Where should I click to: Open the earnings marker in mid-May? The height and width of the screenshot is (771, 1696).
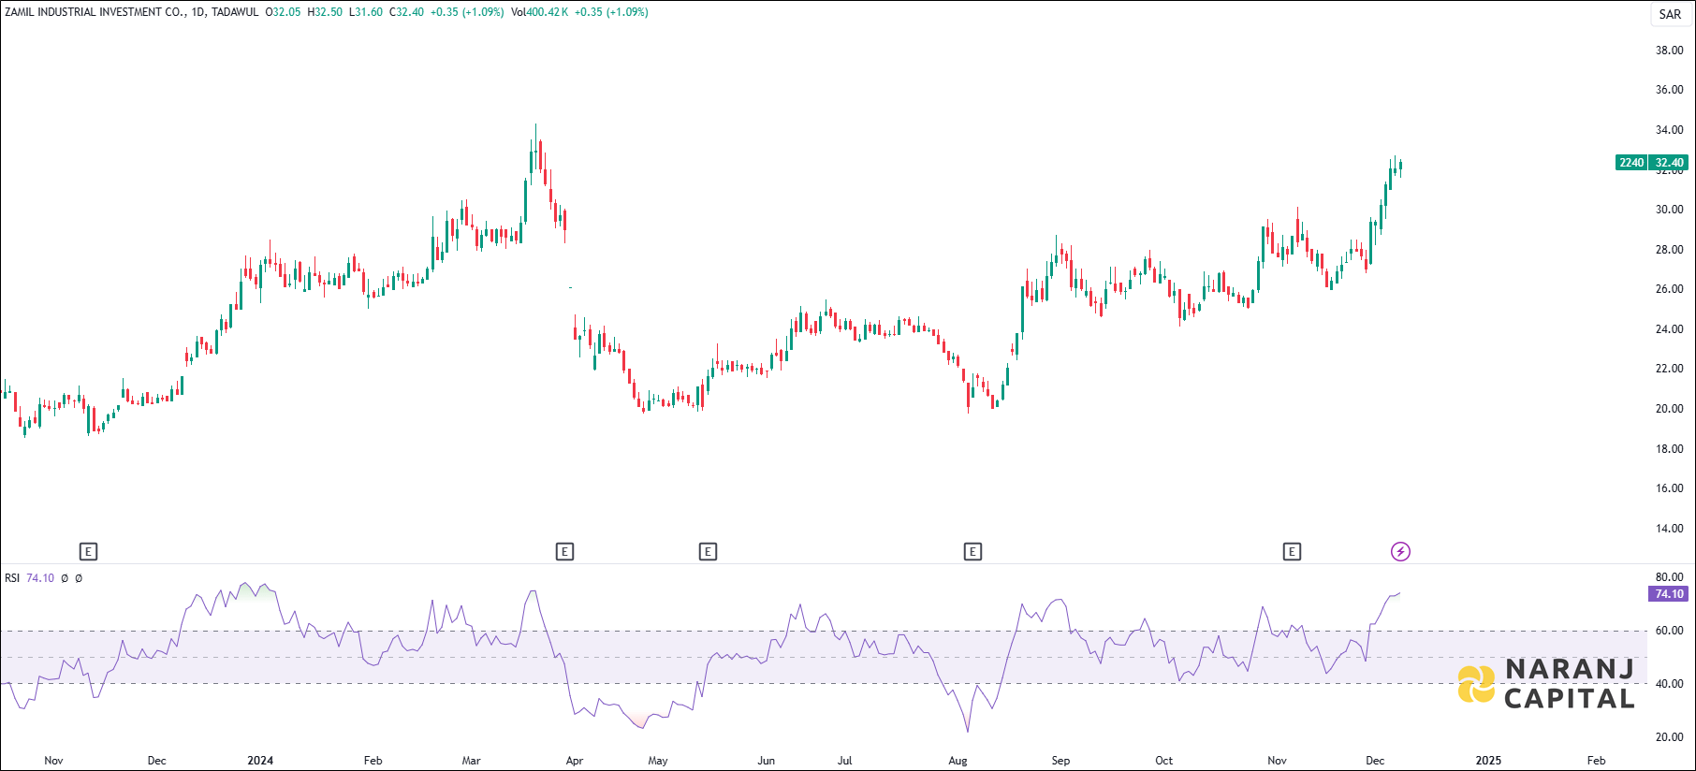click(x=708, y=551)
